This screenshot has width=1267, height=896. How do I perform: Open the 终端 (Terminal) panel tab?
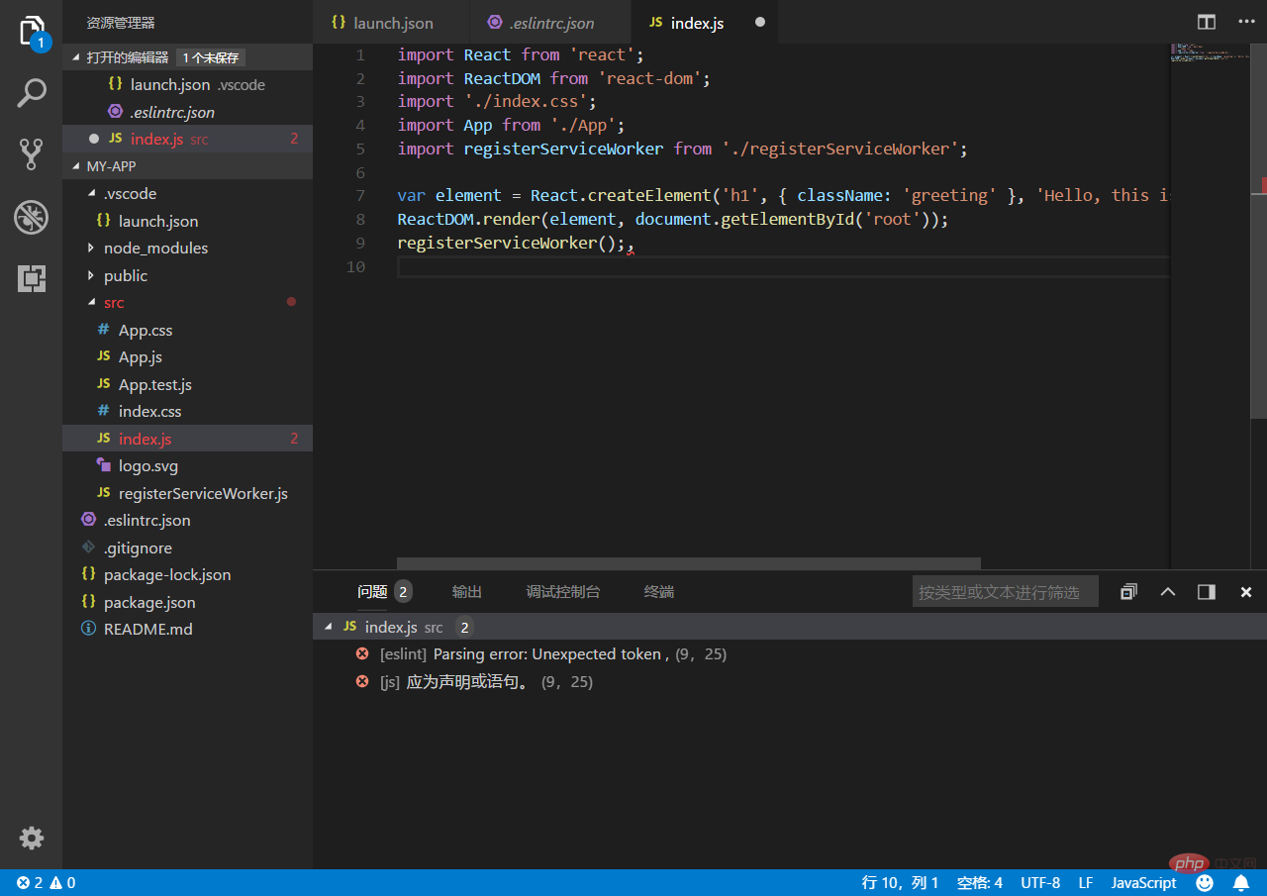pyautogui.click(x=659, y=592)
